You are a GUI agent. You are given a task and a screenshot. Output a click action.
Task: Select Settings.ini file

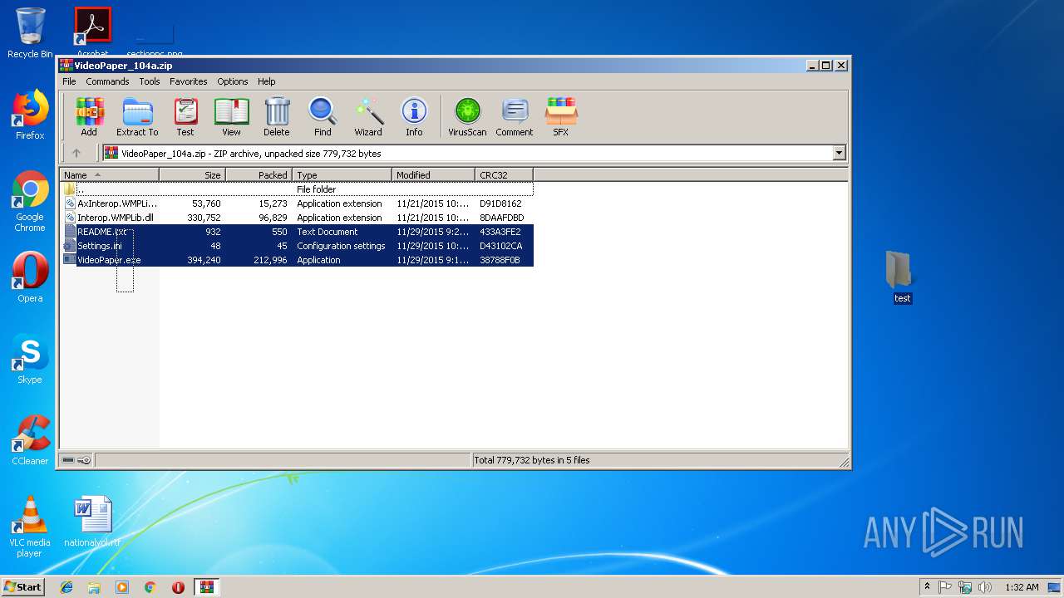click(298, 246)
